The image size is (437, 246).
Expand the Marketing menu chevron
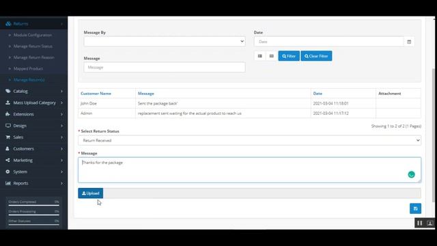[61, 160]
